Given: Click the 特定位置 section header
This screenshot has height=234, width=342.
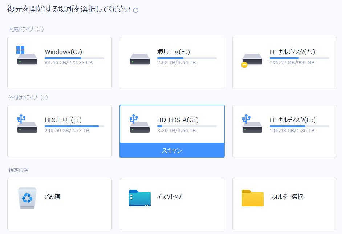Looking at the screenshot, I should [x=19, y=170].
